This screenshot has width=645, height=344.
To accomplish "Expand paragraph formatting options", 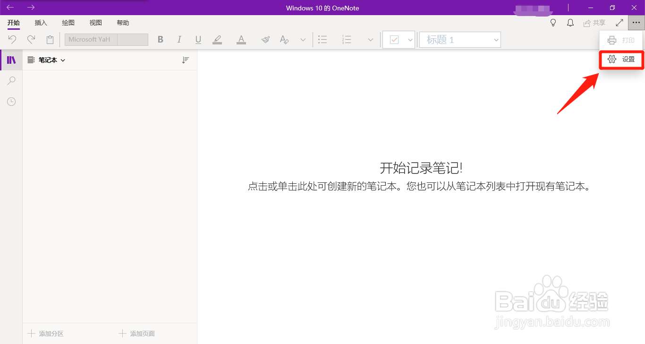I will (371, 40).
